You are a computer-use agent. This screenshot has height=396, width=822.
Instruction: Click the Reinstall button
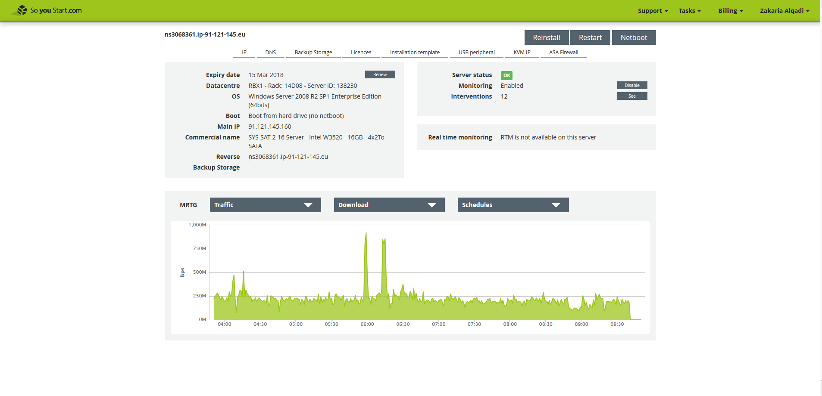click(546, 37)
